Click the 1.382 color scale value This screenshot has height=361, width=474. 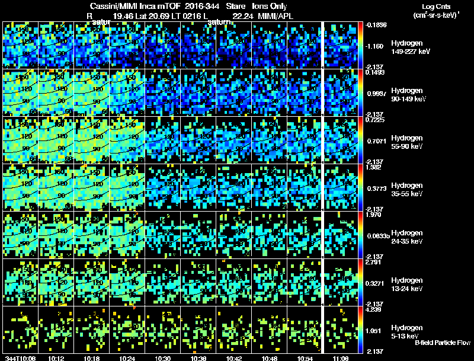pyautogui.click(x=373, y=167)
